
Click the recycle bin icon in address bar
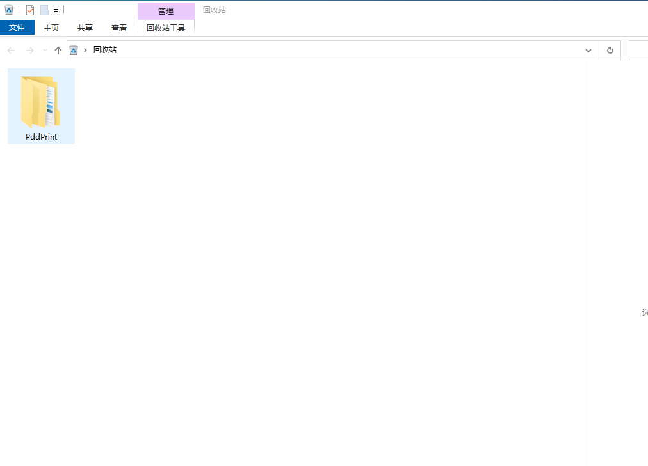click(74, 50)
